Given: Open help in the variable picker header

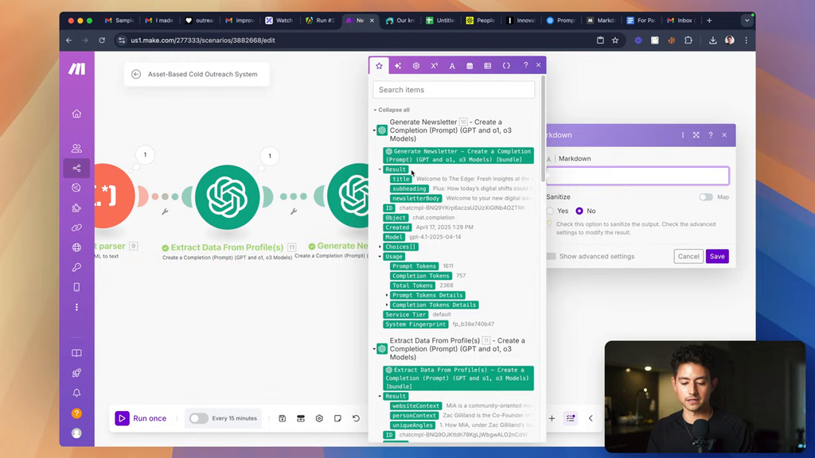Looking at the screenshot, I should 525,65.
